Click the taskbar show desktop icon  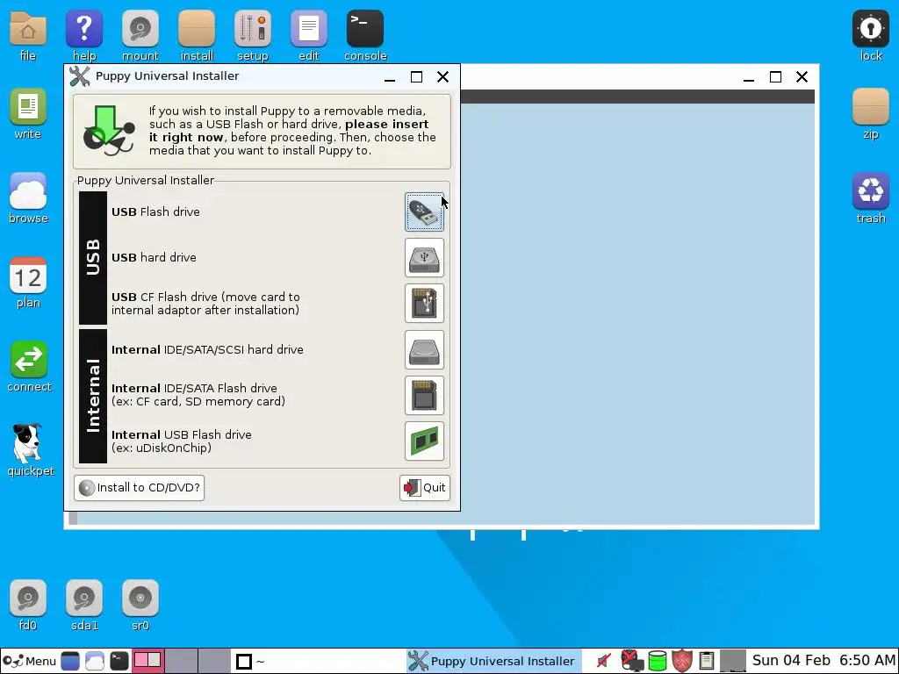(70, 662)
